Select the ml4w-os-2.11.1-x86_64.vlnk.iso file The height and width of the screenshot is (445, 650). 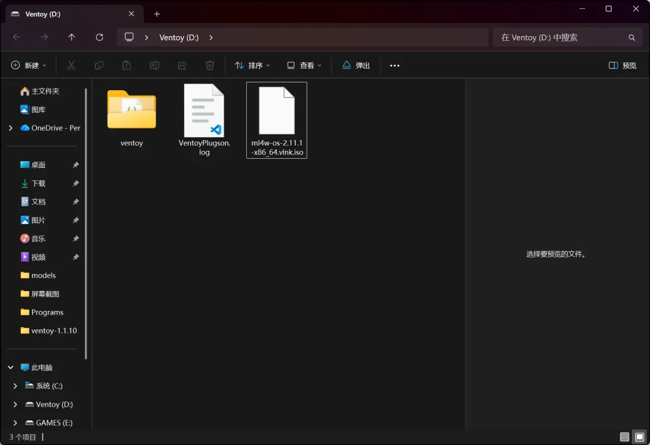(276, 120)
